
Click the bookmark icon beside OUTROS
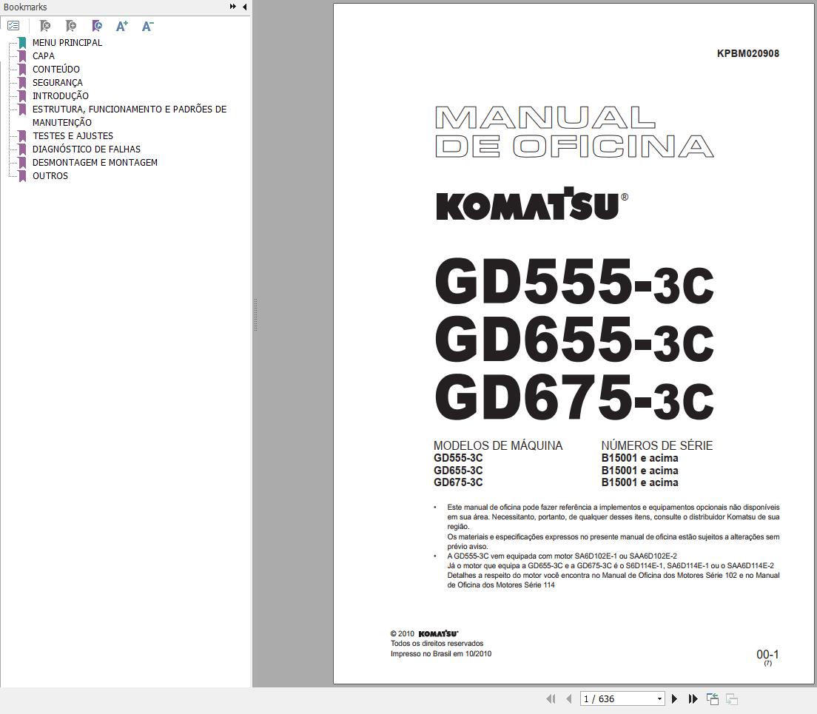(x=22, y=176)
